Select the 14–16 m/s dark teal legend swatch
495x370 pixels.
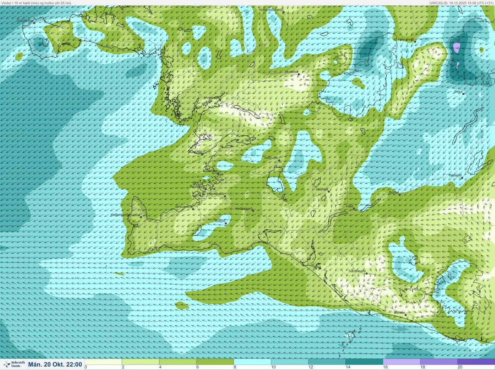[364, 362]
